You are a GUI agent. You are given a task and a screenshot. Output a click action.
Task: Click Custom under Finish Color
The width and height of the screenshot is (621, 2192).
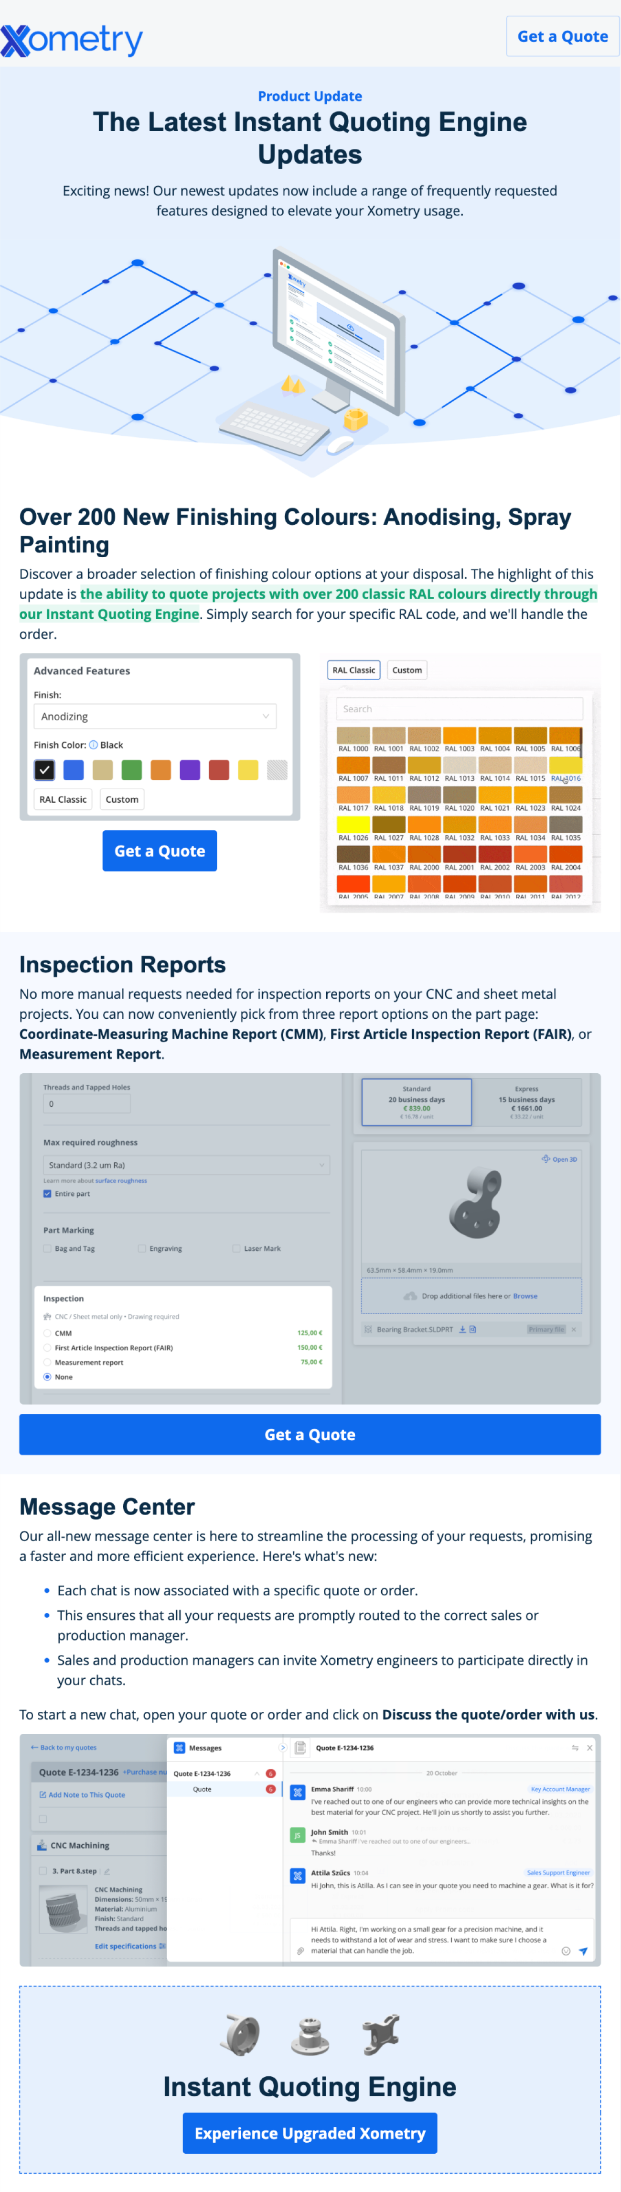[x=121, y=799]
